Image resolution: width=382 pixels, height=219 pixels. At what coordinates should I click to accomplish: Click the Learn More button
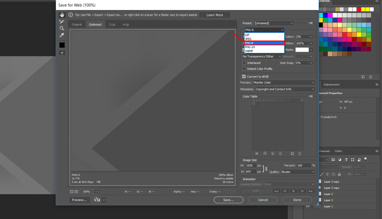[x=214, y=15]
